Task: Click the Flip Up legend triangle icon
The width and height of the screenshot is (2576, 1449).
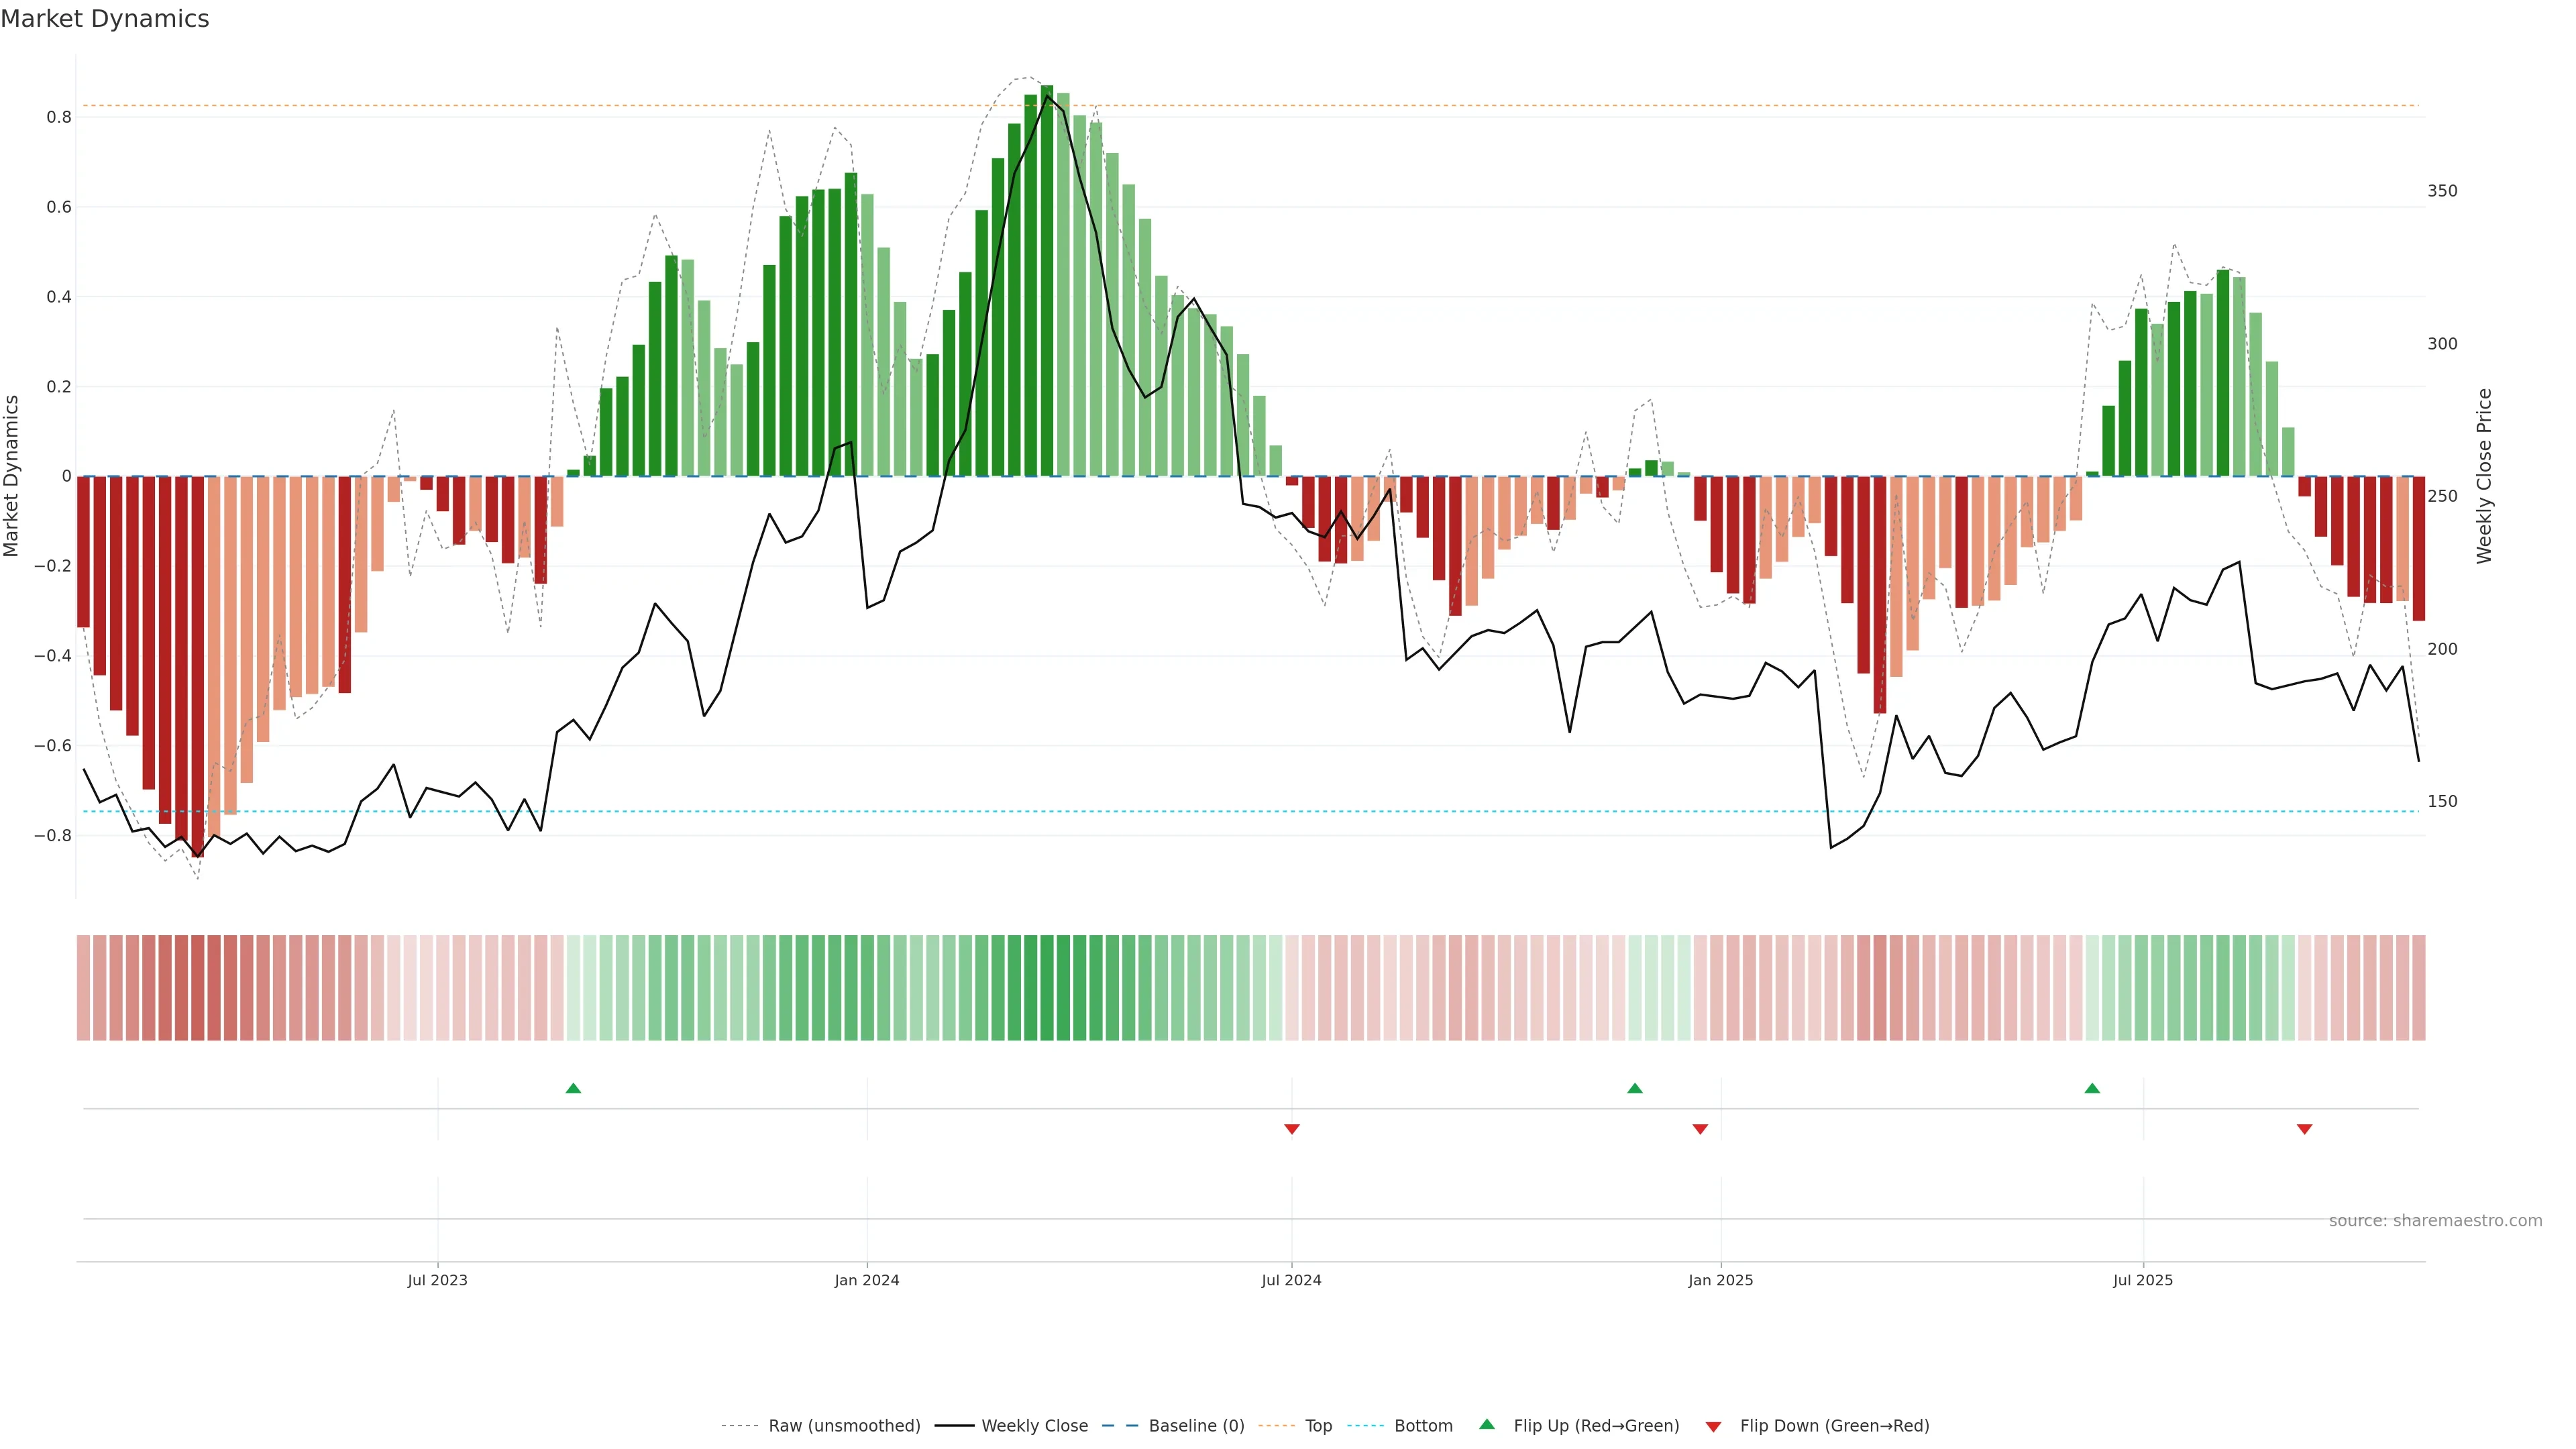Action: pos(1486,1424)
